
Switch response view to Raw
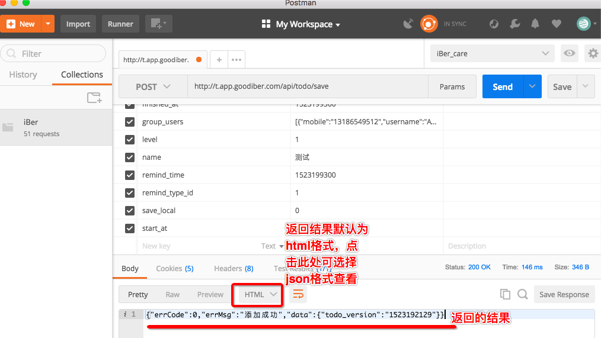172,294
